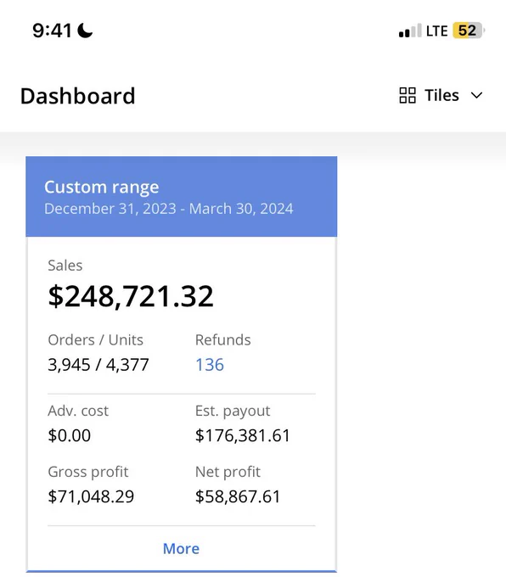Tap the More link
This screenshot has width=506, height=577.
tap(181, 549)
